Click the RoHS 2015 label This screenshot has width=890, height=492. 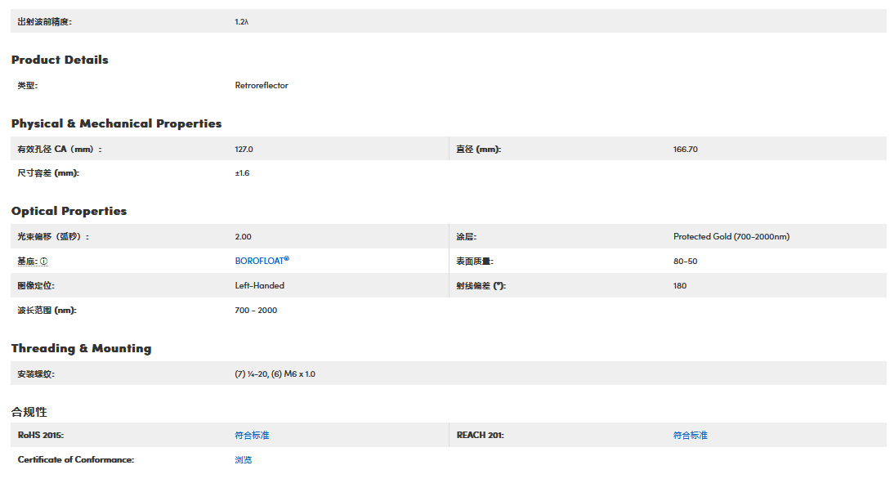[x=40, y=436]
